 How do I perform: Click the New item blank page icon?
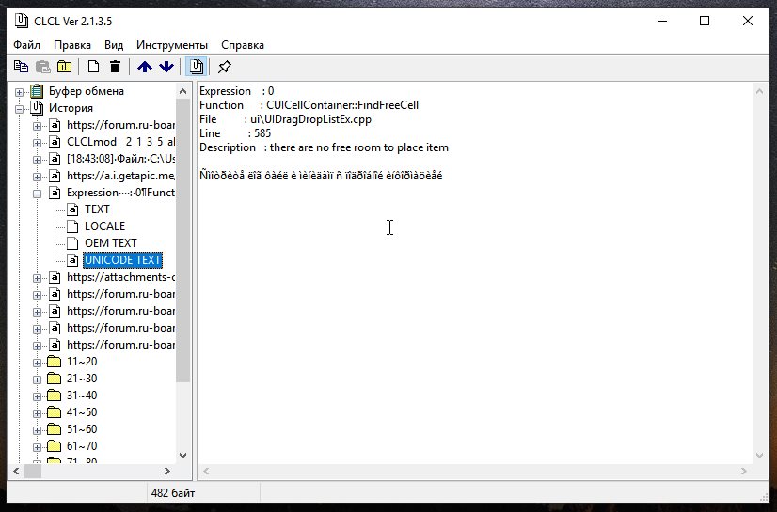click(93, 67)
